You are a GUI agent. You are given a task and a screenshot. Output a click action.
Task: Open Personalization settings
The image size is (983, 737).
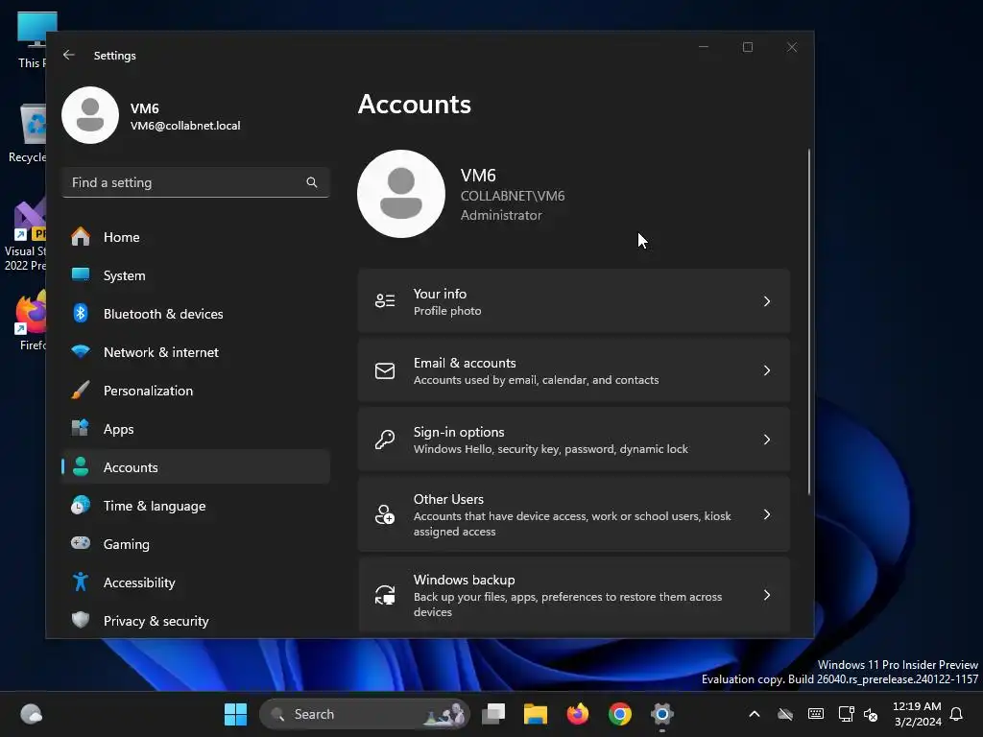[x=196, y=391]
